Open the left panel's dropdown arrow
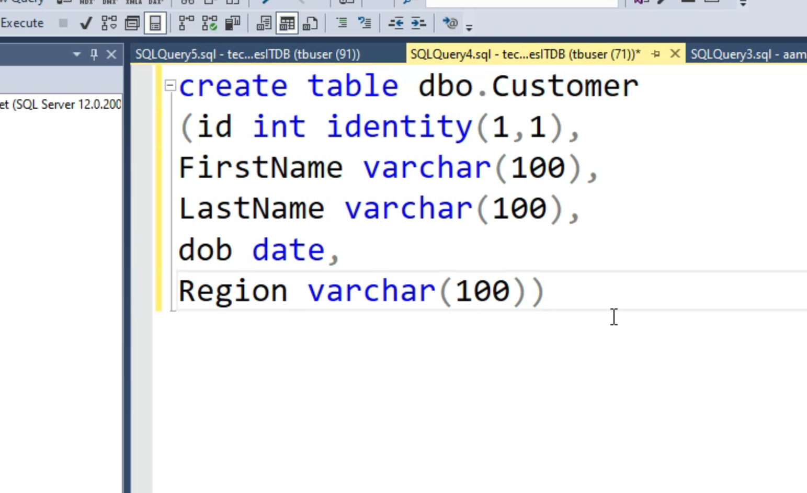The height and width of the screenshot is (493, 807). [x=76, y=54]
